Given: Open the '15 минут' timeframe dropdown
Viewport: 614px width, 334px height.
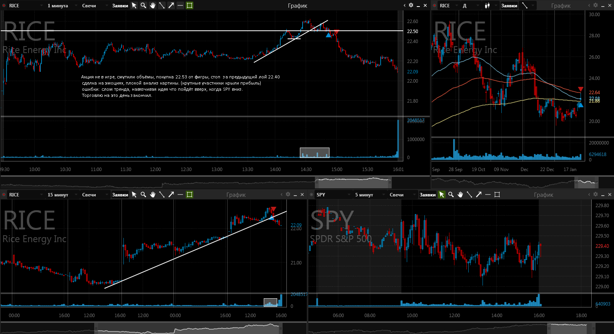Looking at the screenshot, I should [x=62, y=194].
